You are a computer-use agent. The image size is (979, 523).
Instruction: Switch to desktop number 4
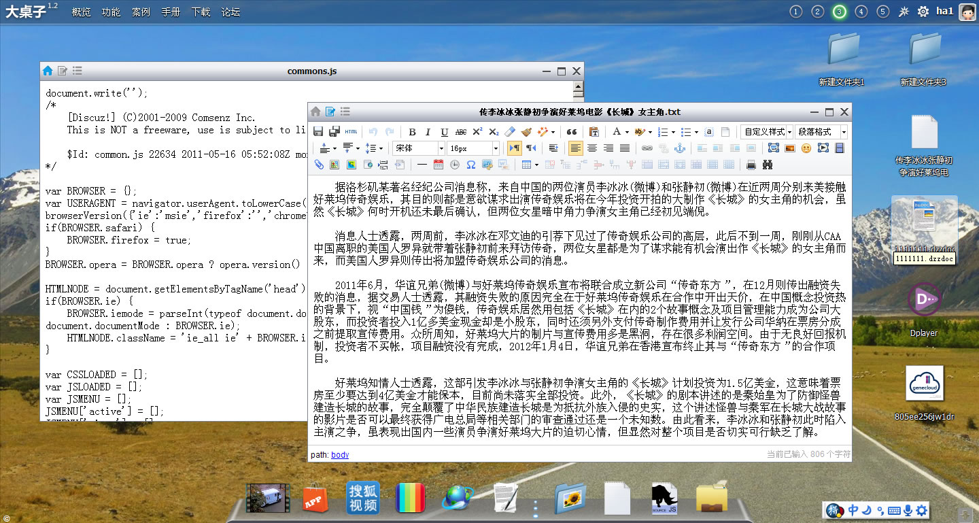click(x=861, y=12)
